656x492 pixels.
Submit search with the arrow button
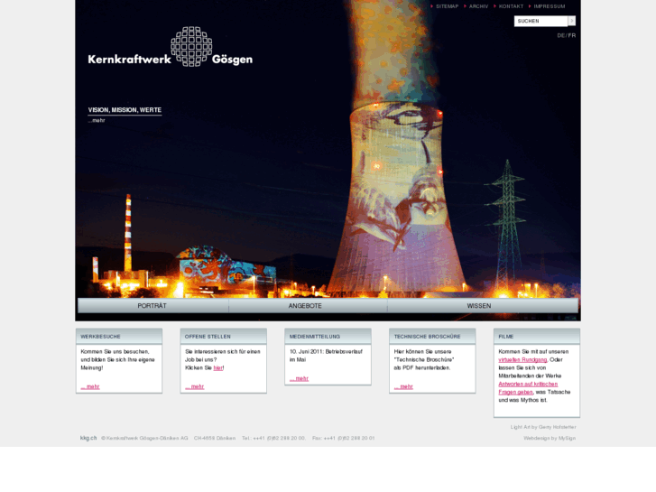[x=571, y=21]
